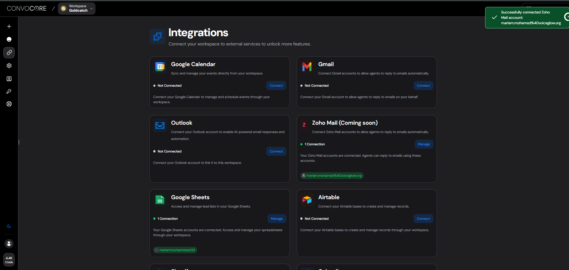Click the success toast checkmark icon
This screenshot has width=569, height=270.
point(494,17)
